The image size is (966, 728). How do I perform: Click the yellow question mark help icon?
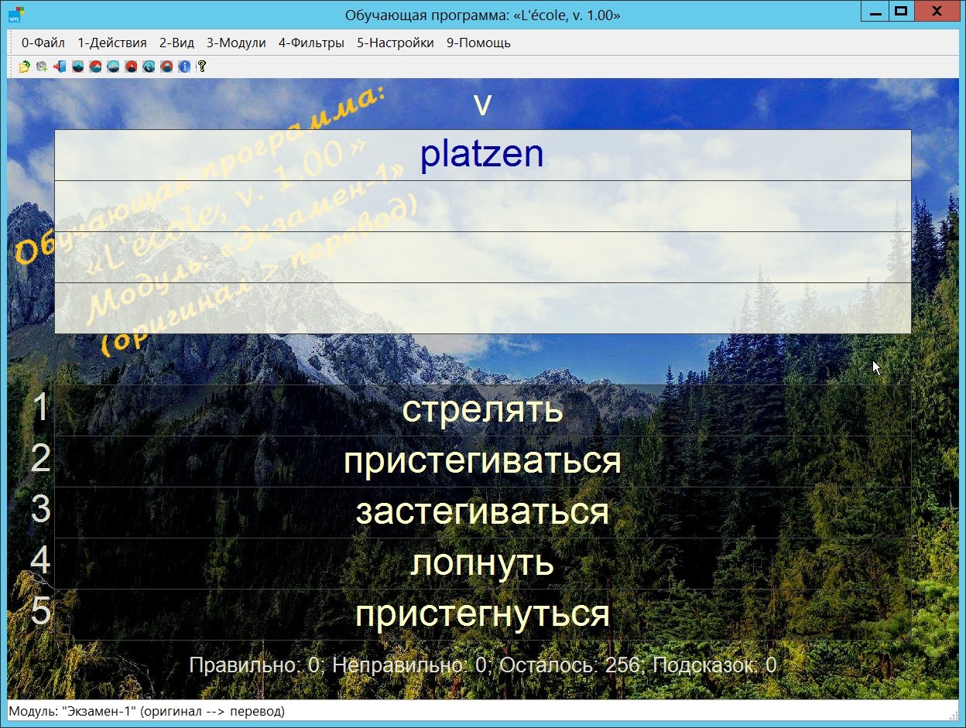tap(202, 67)
